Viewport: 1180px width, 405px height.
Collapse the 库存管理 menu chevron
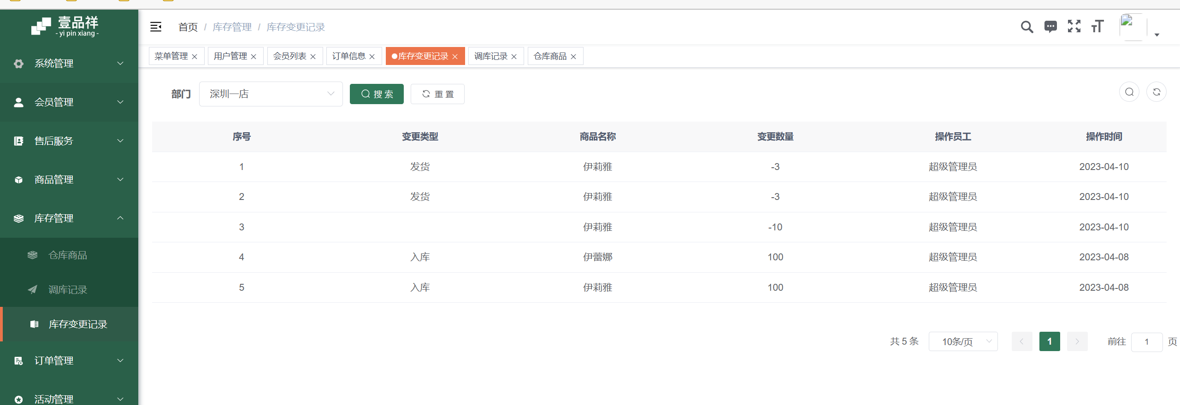pyautogui.click(x=120, y=218)
